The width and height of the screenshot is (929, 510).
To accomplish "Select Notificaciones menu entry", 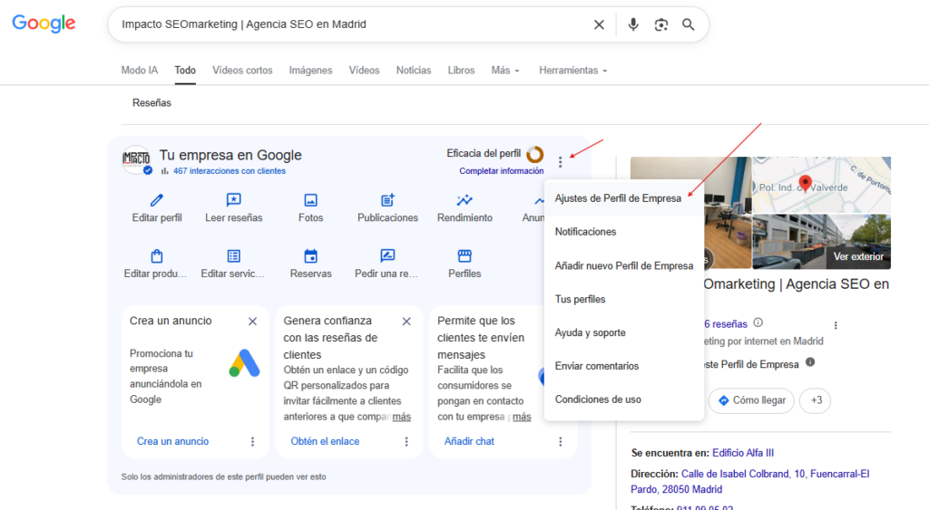I will coord(624,232).
